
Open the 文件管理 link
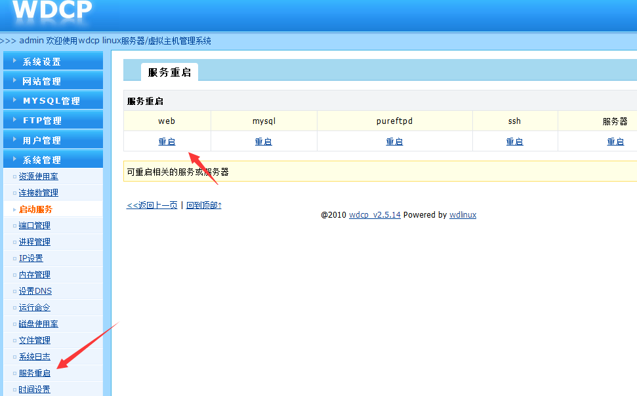coord(35,340)
